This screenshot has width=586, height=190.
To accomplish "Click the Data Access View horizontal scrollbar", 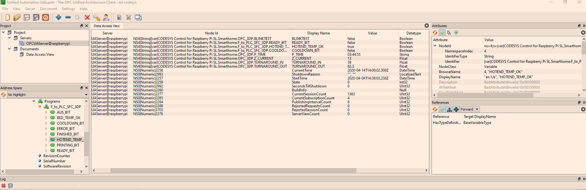I will [x=233, y=171].
